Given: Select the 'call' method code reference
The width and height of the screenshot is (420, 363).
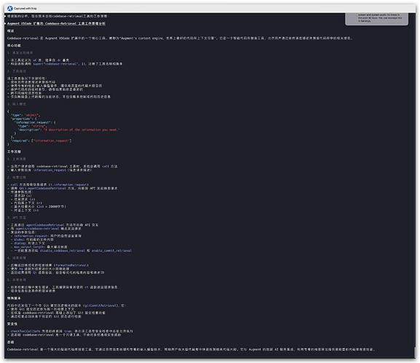Looking at the screenshot, I should [106, 167].
